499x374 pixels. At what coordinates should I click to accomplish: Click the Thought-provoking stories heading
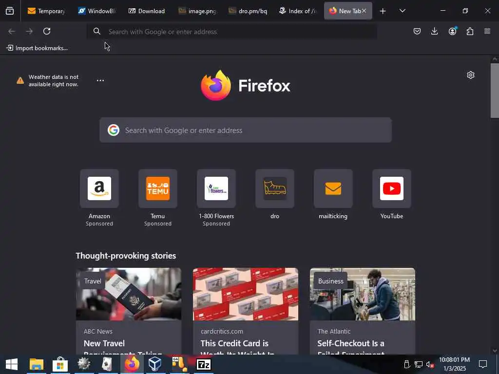(x=126, y=256)
